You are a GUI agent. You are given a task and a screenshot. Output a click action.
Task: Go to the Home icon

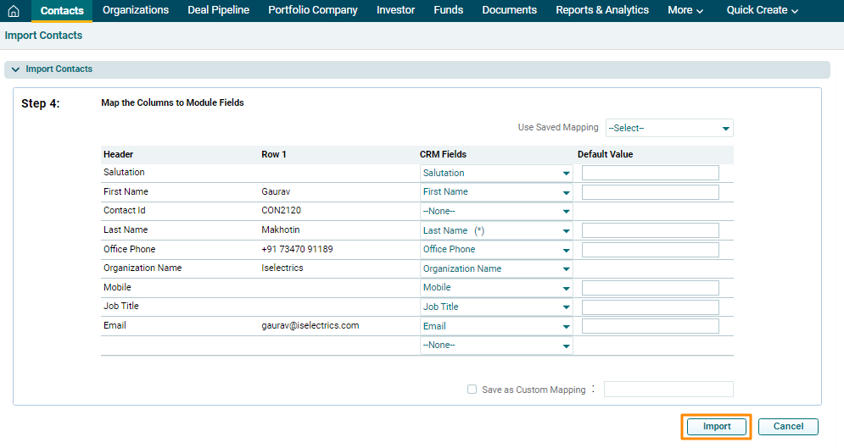[14, 11]
